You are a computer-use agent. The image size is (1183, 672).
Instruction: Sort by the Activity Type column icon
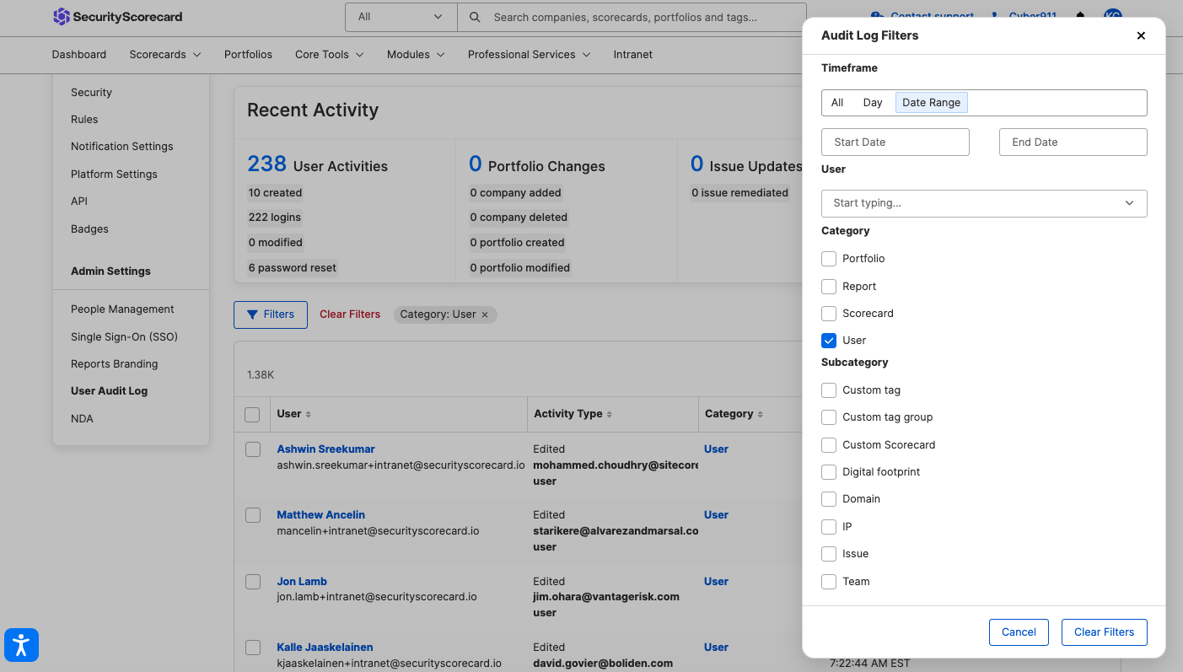coord(610,414)
